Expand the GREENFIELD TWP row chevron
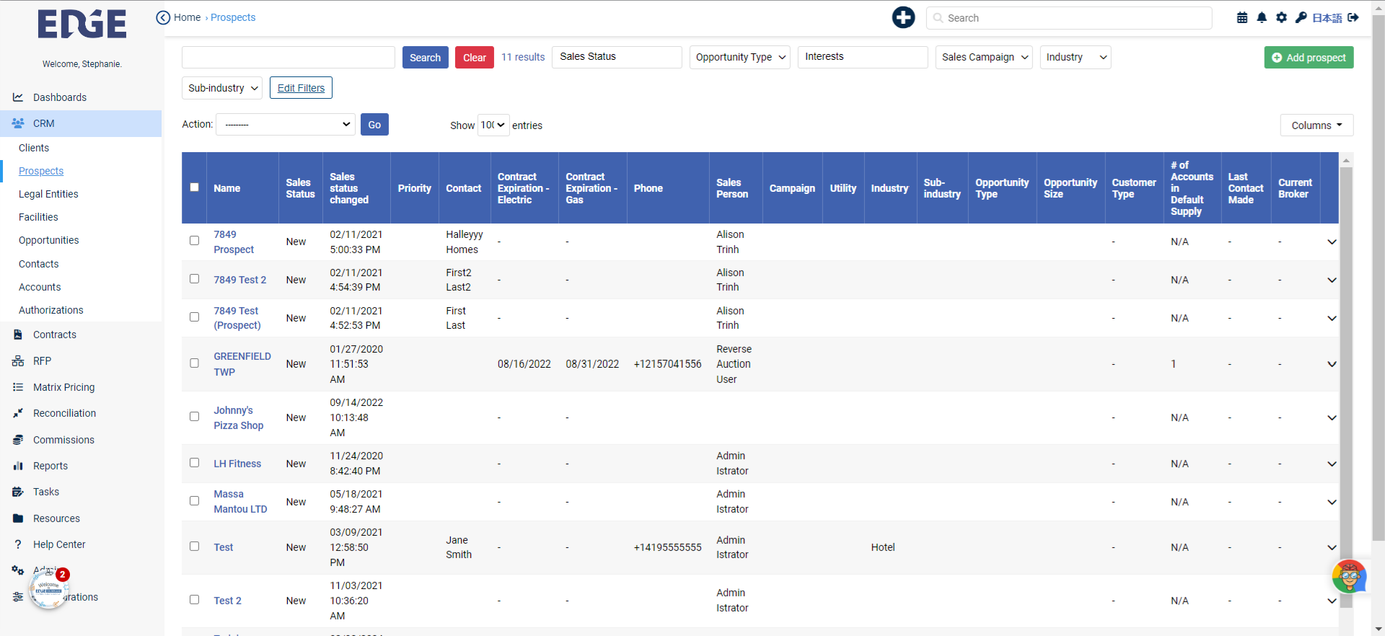Image resolution: width=1385 pixels, height=636 pixels. [x=1332, y=364]
